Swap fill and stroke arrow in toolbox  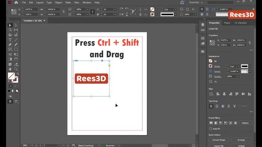tap(18, 73)
